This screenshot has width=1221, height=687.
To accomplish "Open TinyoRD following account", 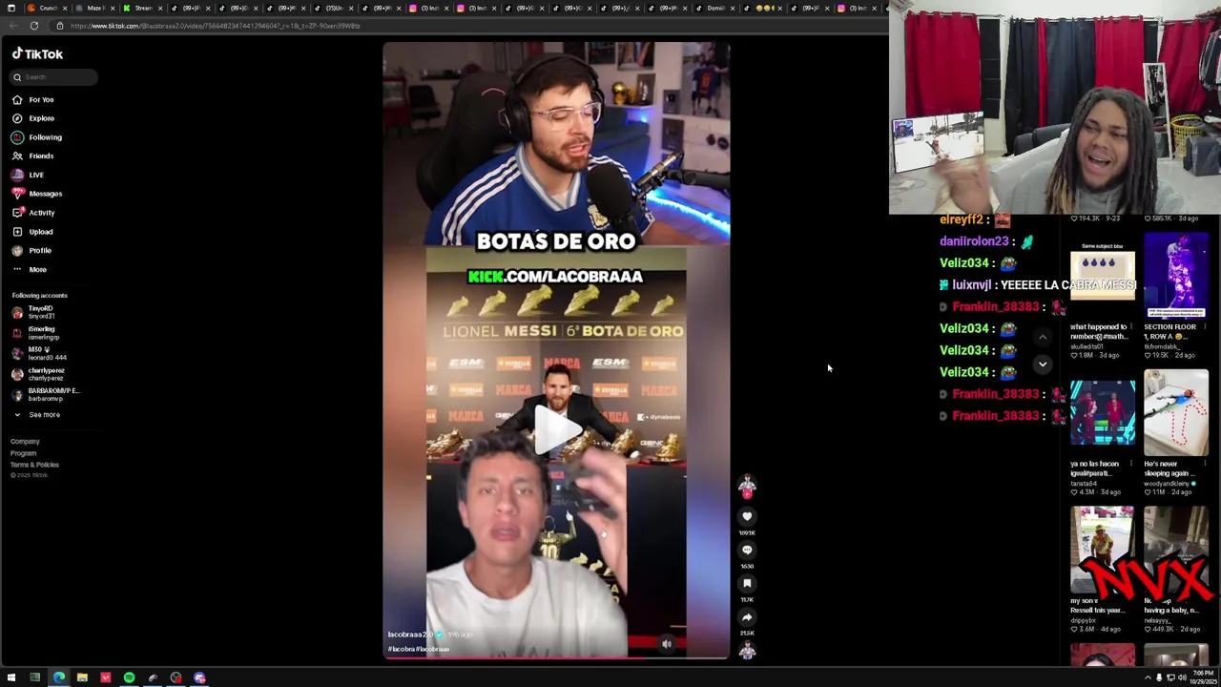I will (34, 312).
